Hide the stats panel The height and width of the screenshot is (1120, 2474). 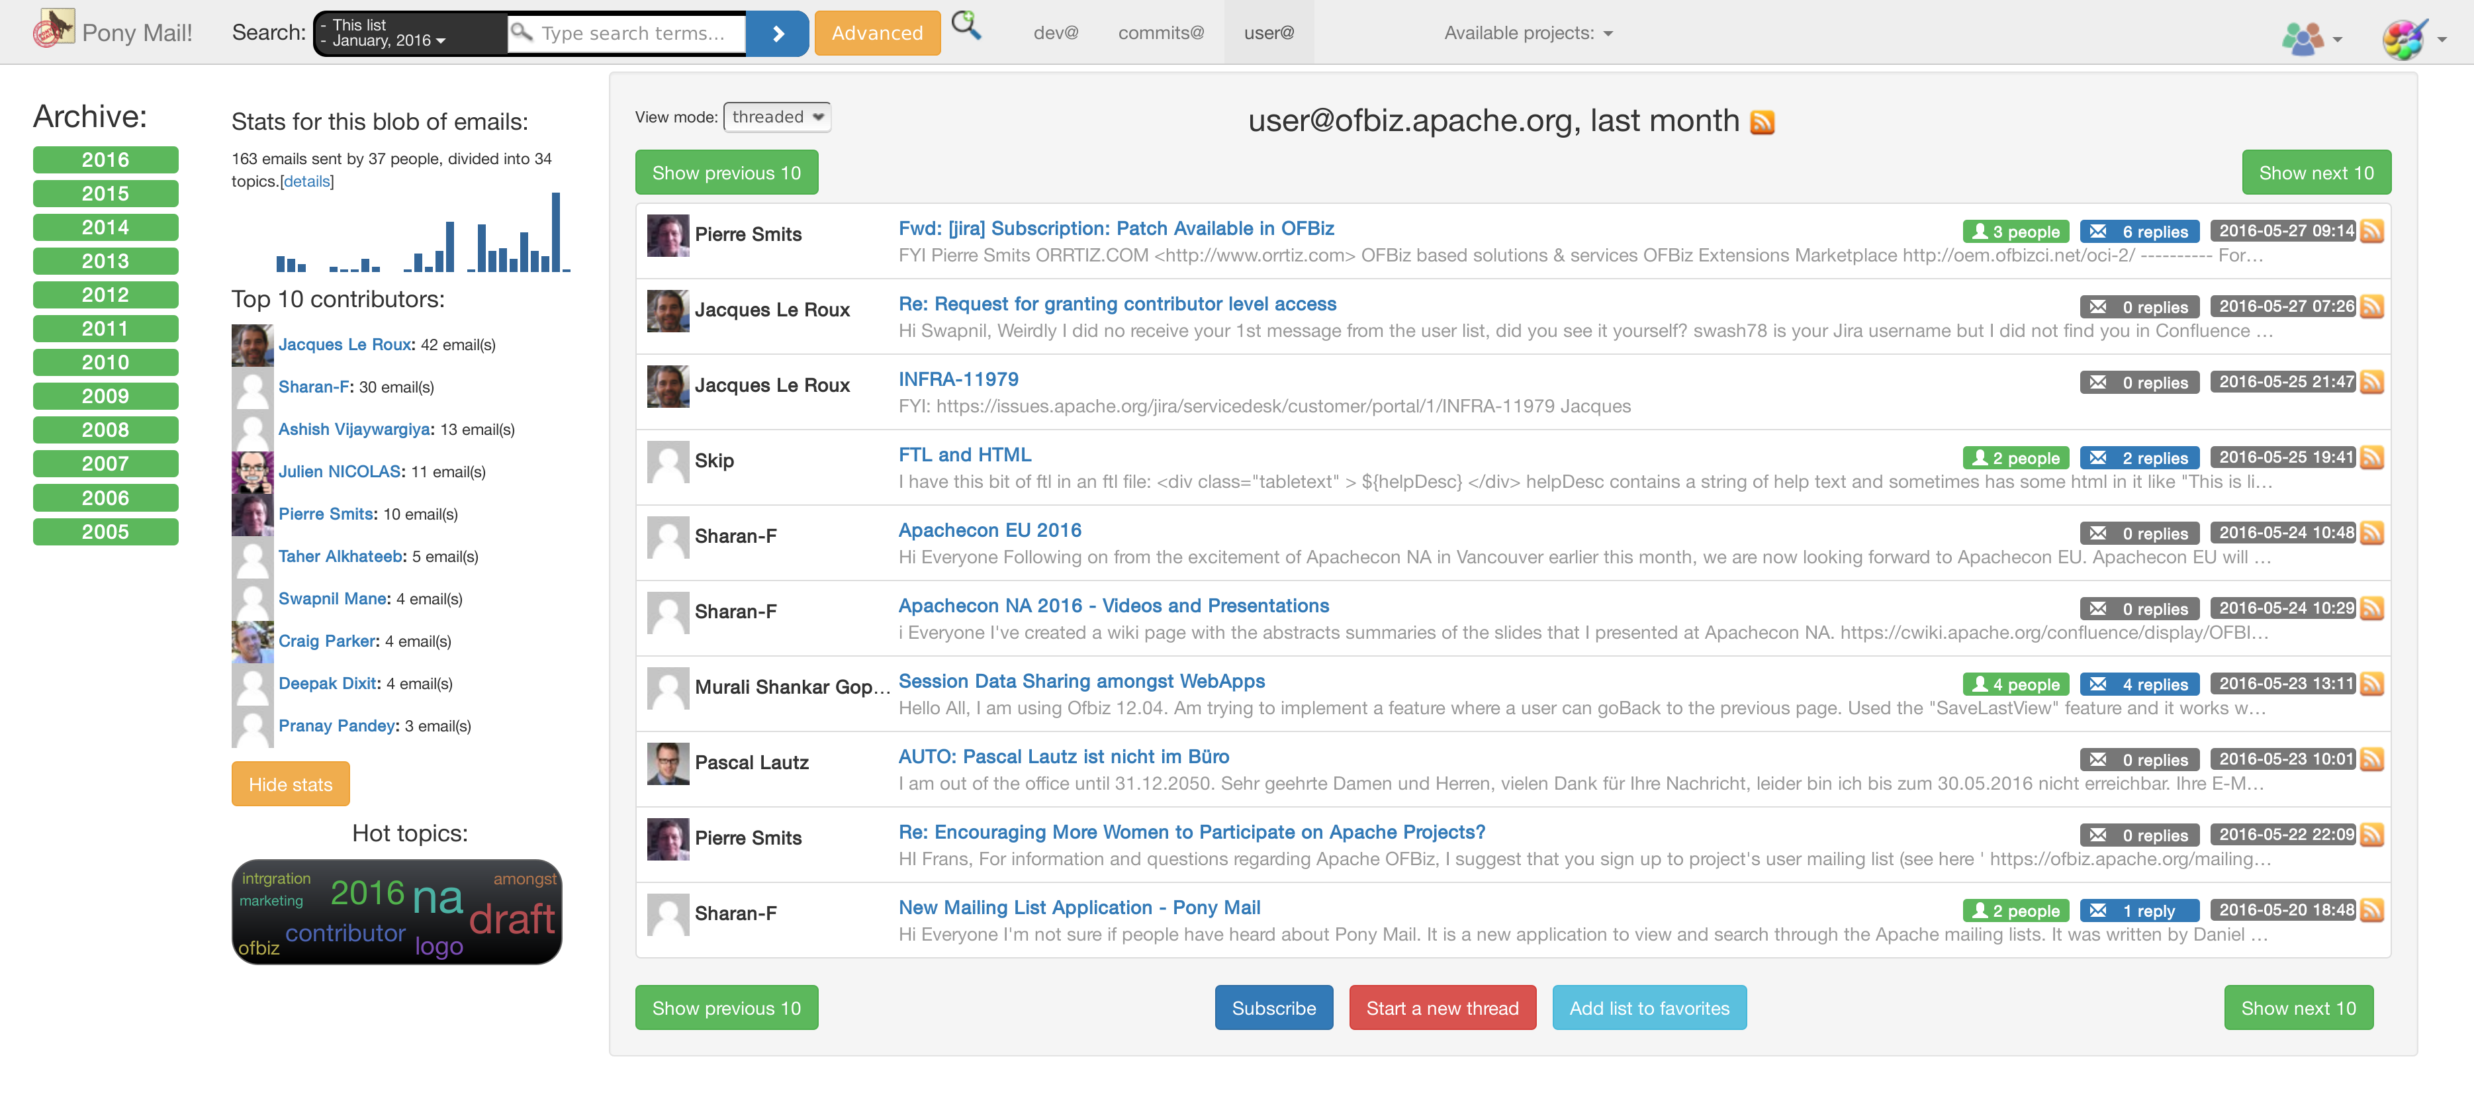point(290,784)
